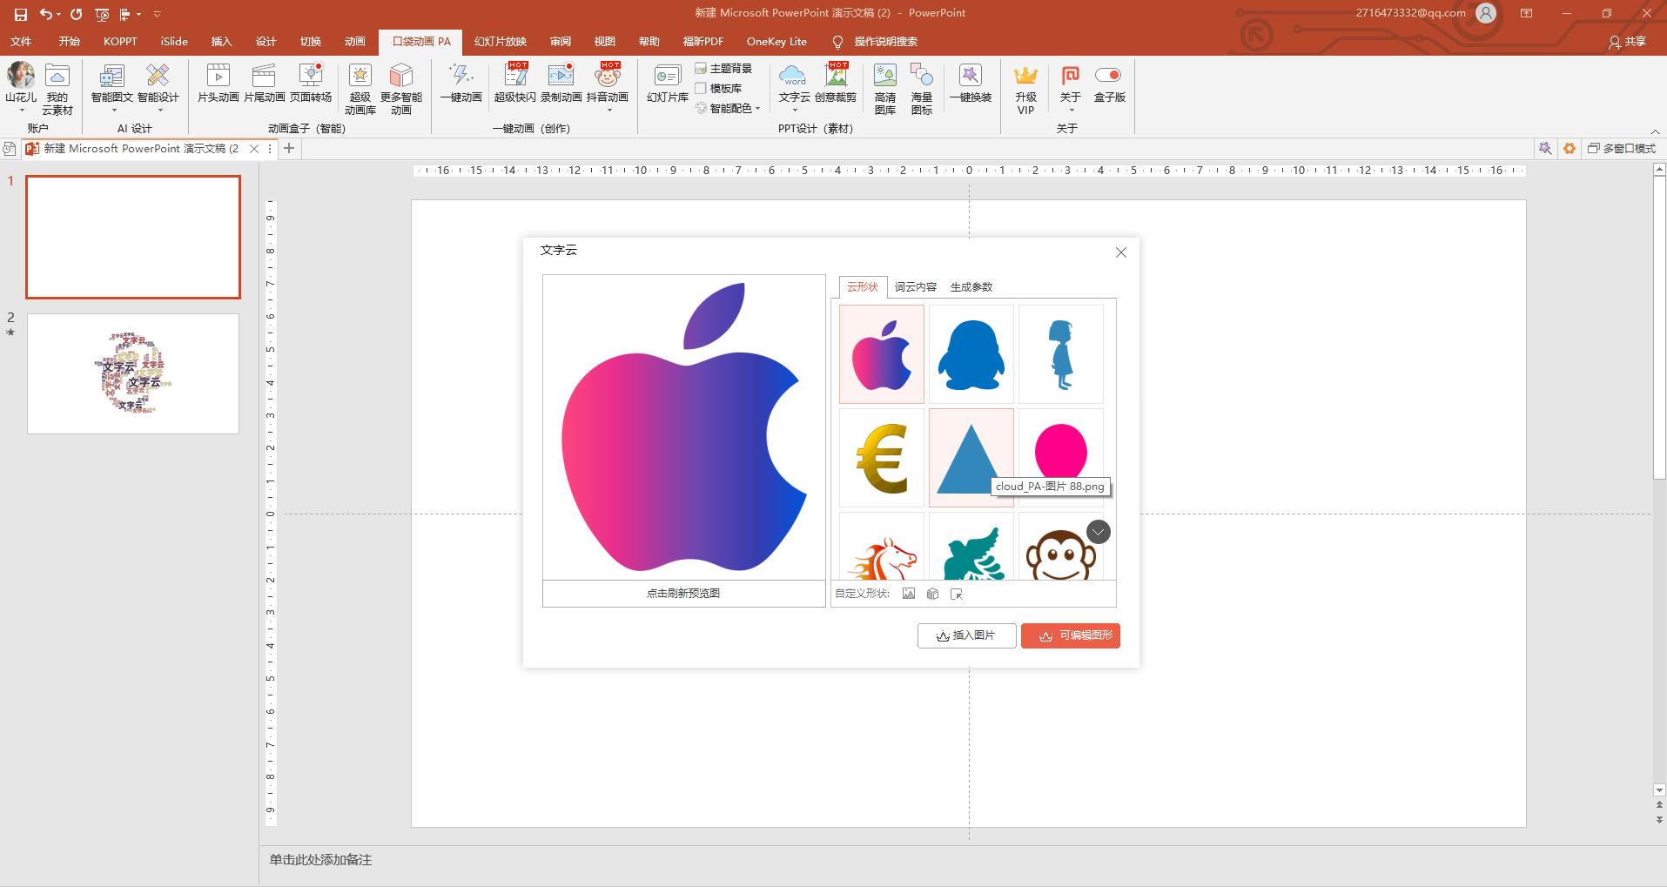Viewport: 1667px width, 887px height.
Task: Select the pink circle cloud shape
Action: 1060,449
